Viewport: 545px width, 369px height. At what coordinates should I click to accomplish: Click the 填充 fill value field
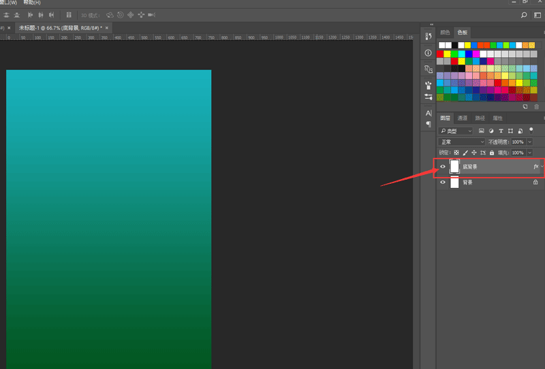[518, 153]
